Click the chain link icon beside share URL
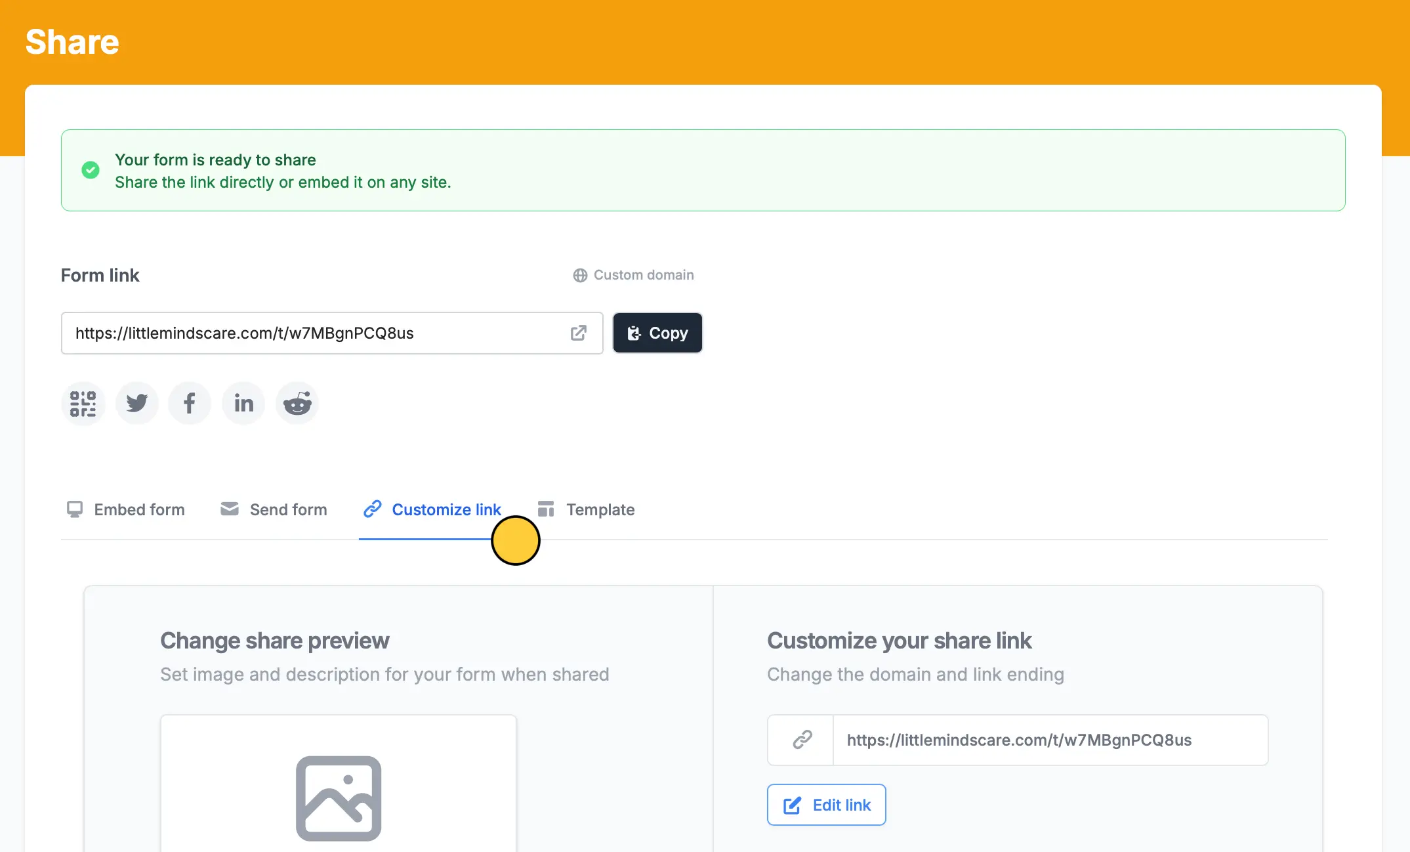Viewport: 1410px width, 852px height. click(802, 740)
